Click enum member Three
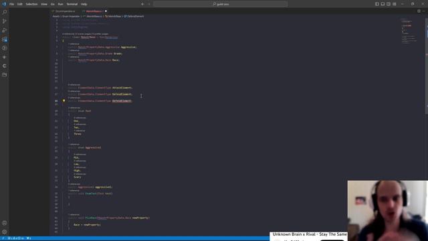This screenshot has width=428, height=241. 78,134
